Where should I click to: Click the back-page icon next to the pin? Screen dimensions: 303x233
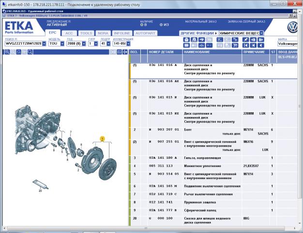coord(253,40)
